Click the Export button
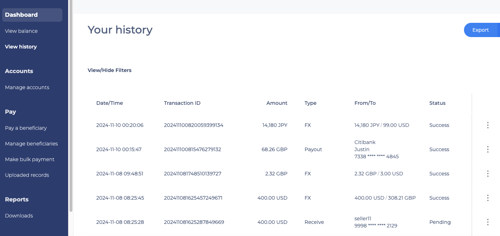Viewport: 500px width, 236px height. coord(480,30)
